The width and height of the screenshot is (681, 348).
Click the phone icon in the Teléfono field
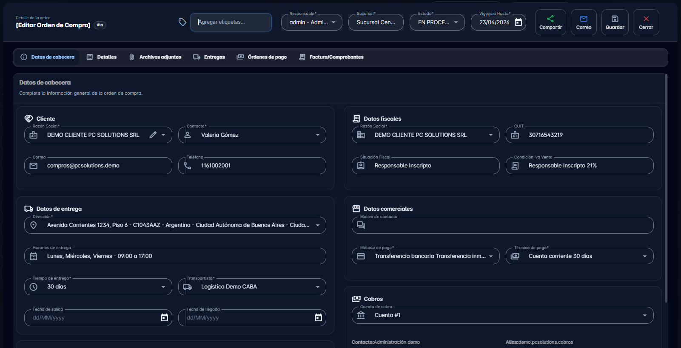(x=188, y=166)
